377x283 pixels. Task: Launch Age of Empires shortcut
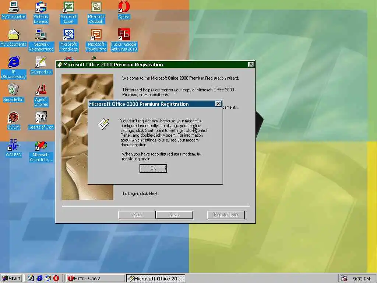point(41,95)
